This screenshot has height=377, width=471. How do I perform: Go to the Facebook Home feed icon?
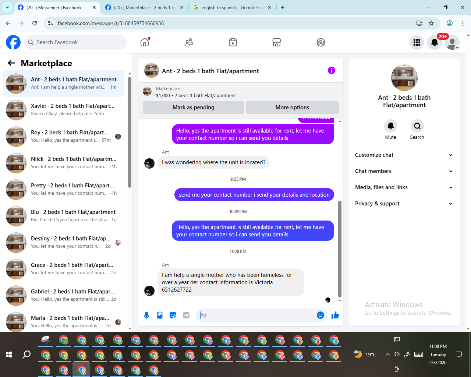click(145, 42)
